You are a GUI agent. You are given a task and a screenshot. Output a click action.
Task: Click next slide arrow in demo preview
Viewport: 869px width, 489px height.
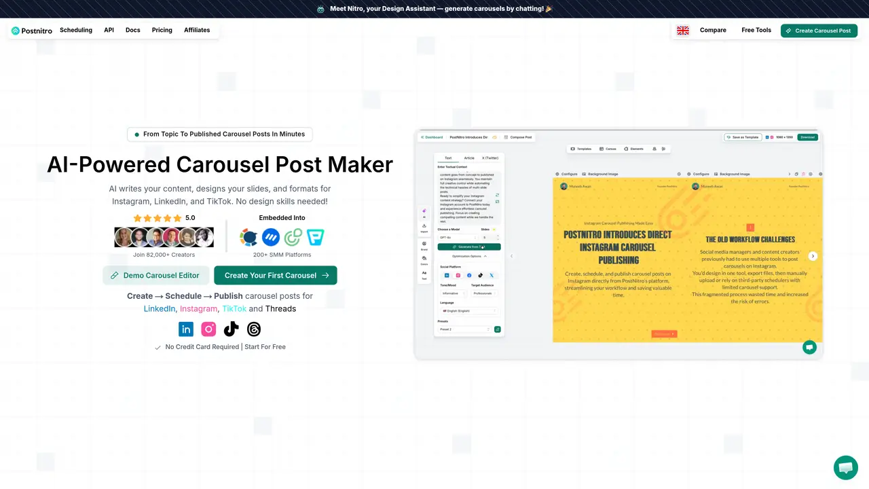(x=813, y=256)
